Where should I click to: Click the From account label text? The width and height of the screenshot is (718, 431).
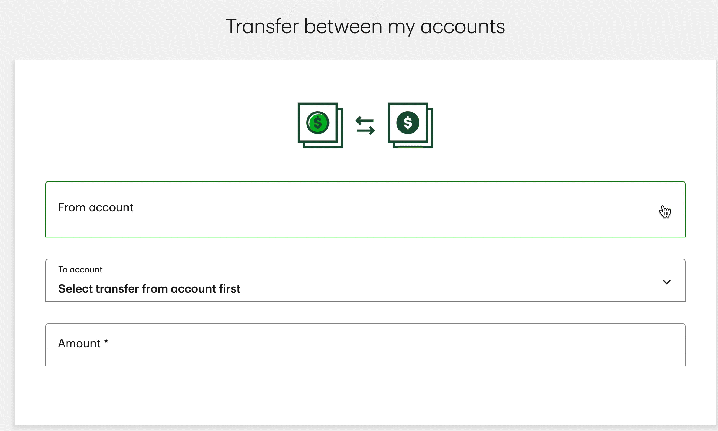[96, 207]
